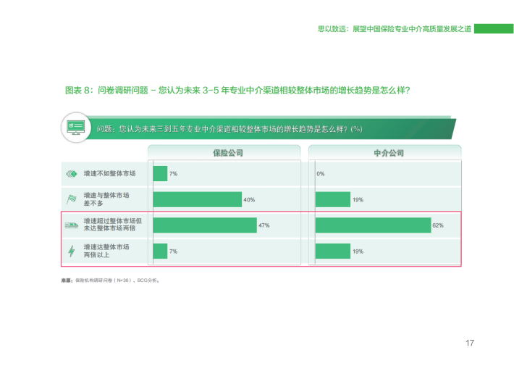Click the top 7% bar under 保险公司

click(x=159, y=174)
